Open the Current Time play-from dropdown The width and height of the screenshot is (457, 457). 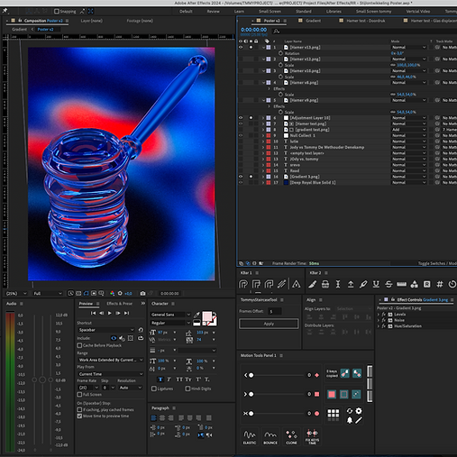111,374
